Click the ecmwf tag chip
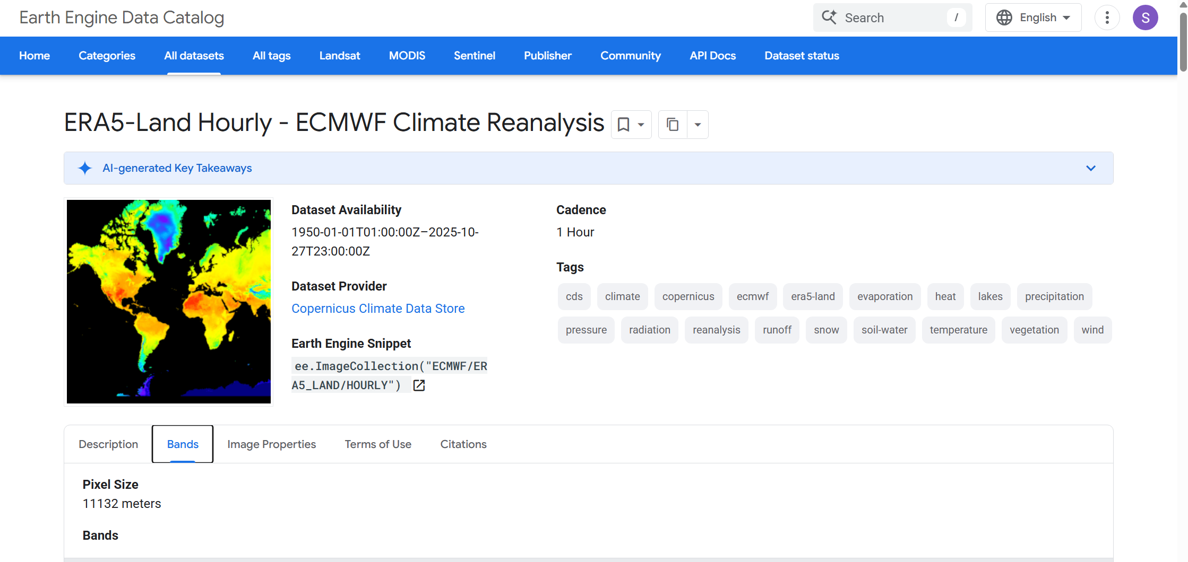Image resolution: width=1188 pixels, height=562 pixels. tap(753, 297)
